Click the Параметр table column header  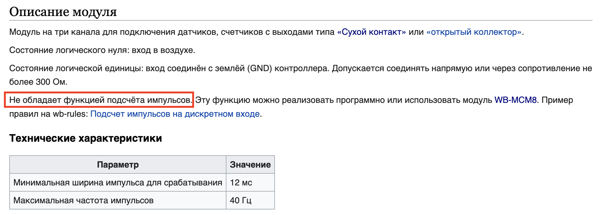[118, 165]
